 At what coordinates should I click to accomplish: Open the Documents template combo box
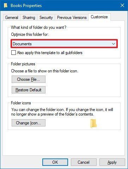click(64, 44)
